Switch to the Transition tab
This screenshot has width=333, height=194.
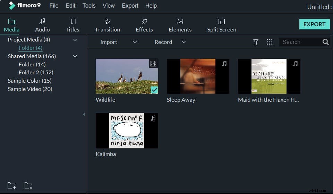coord(107,25)
